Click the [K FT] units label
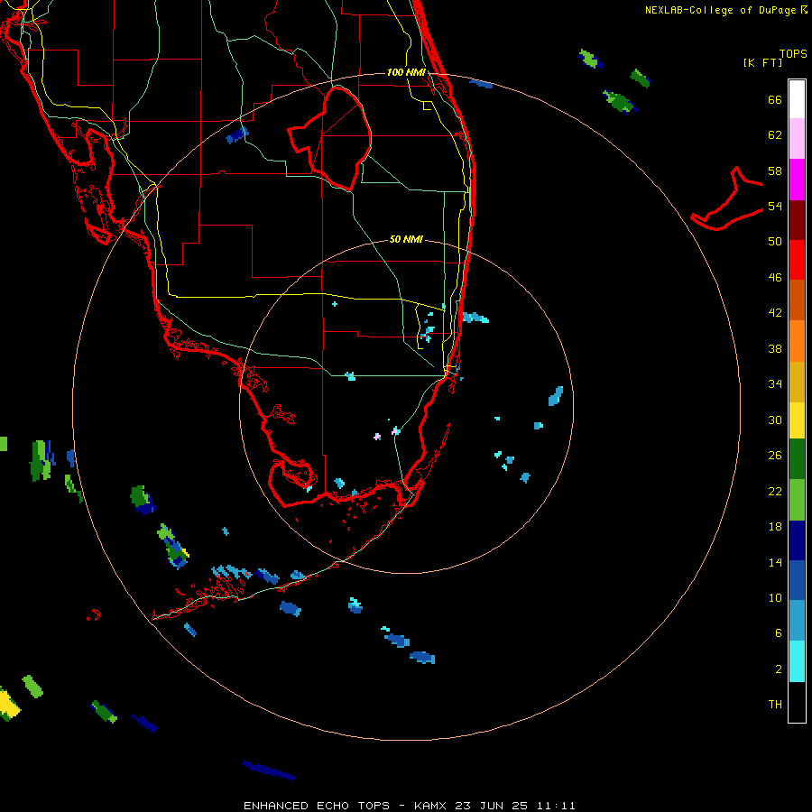The image size is (812, 812). click(x=762, y=63)
